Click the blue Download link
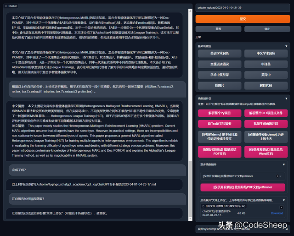The image size is (294, 236). [x=277, y=213]
